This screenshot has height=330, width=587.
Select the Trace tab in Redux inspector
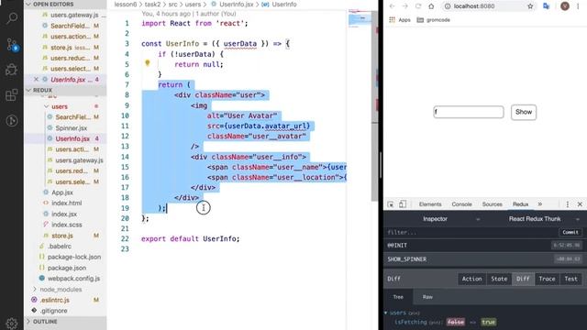(547, 279)
